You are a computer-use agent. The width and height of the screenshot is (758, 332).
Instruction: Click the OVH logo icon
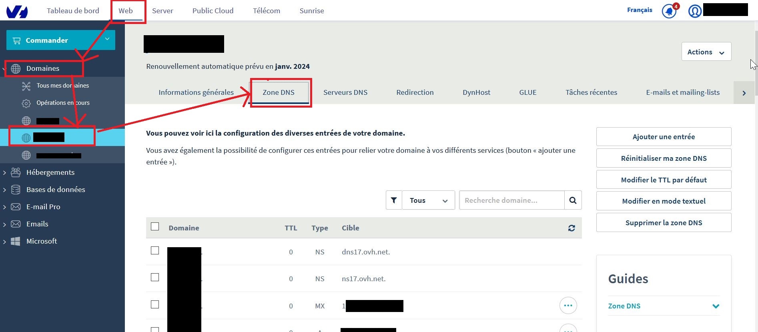17,11
